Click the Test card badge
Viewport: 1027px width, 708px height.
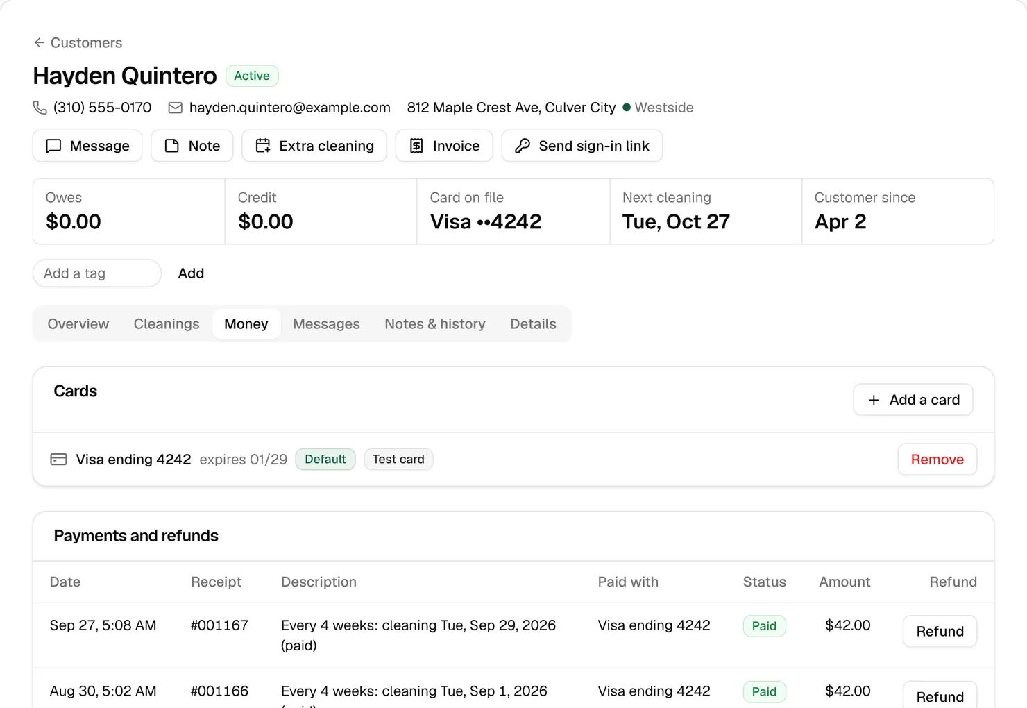point(398,460)
